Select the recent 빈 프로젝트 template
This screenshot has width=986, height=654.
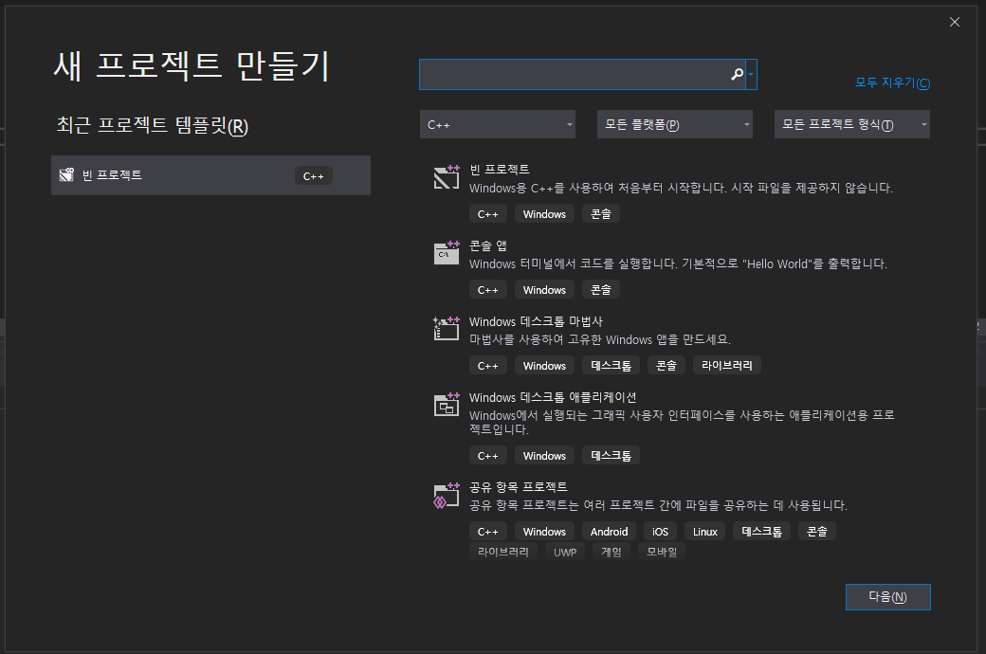(x=210, y=175)
